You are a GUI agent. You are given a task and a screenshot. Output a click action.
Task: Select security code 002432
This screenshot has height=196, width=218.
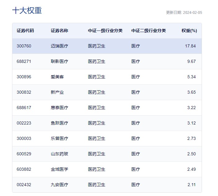pos(24,185)
